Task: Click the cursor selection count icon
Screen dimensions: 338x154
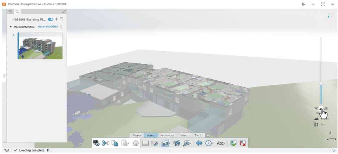Action: point(7,150)
